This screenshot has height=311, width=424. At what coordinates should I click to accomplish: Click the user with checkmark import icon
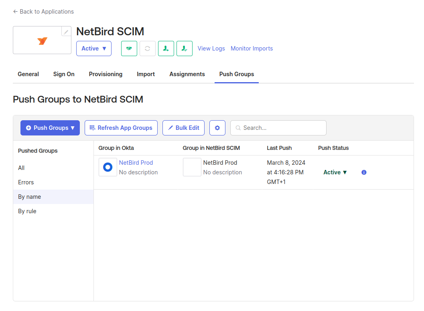click(185, 48)
